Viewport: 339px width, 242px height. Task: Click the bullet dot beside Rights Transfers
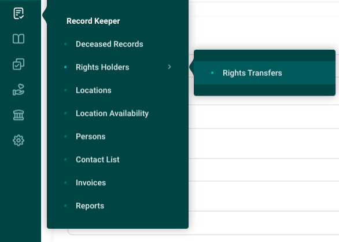click(212, 73)
